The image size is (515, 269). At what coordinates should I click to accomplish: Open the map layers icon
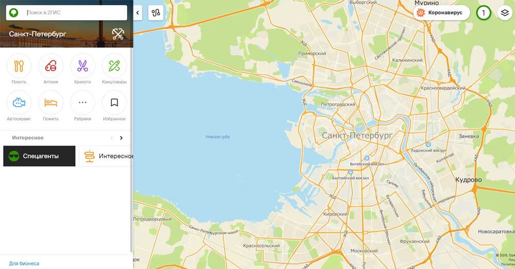pos(505,13)
